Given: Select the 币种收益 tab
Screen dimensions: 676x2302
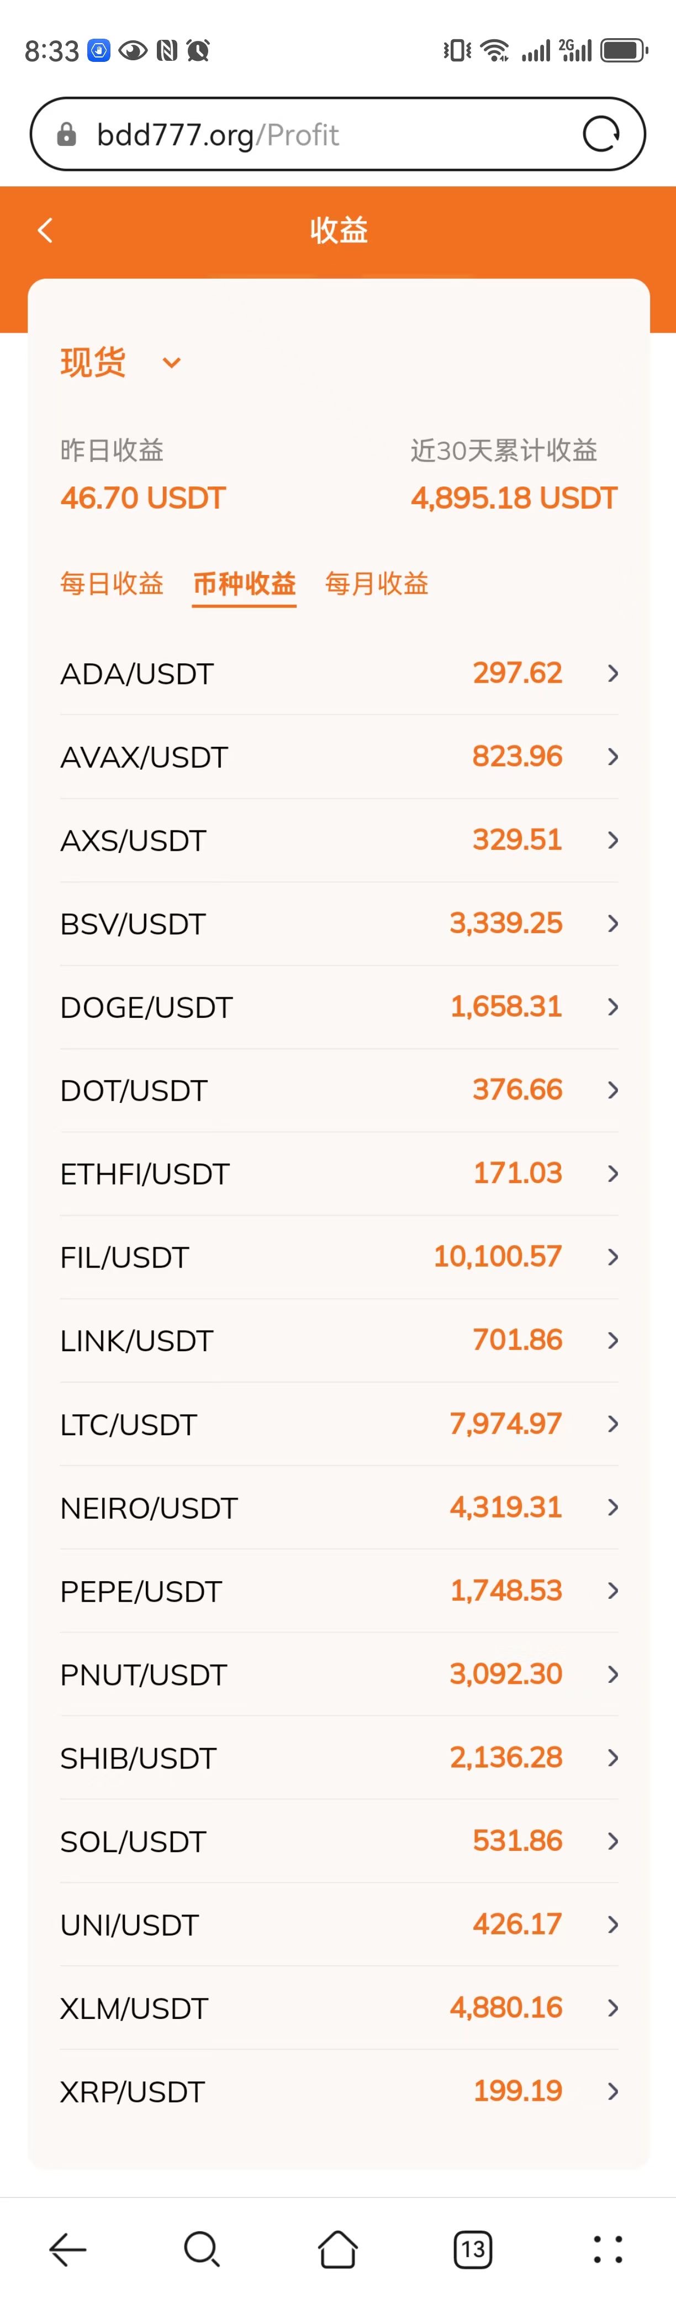Looking at the screenshot, I should 245,584.
